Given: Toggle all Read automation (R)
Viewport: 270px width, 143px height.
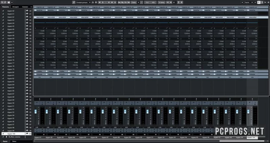Looking at the screenshot, I should coord(109,2).
